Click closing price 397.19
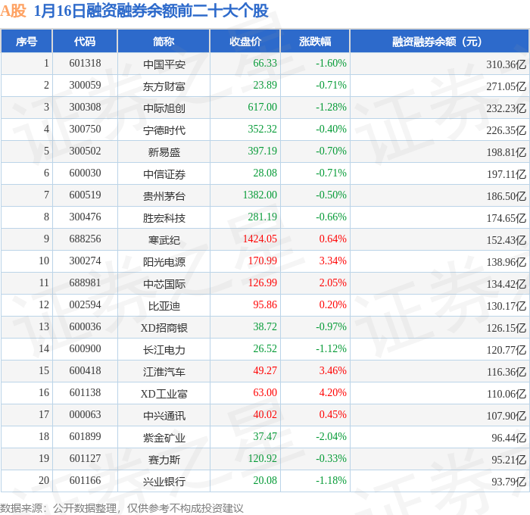This screenshot has width=530, height=515. (x=262, y=151)
